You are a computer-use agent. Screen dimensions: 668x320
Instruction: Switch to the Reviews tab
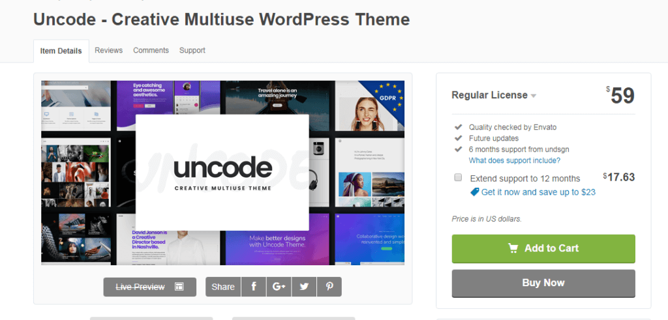point(109,50)
